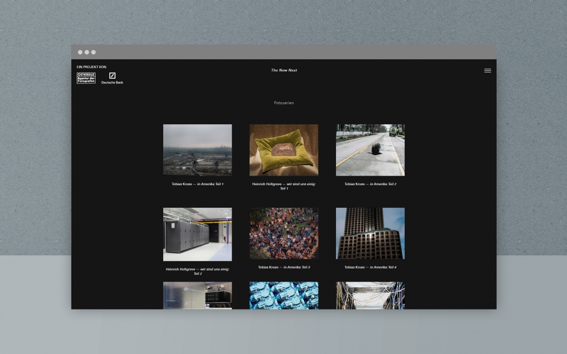Image resolution: width=567 pixels, height=354 pixels.
Task: View the tangled cables photo thumbnail
Action: tap(370, 295)
